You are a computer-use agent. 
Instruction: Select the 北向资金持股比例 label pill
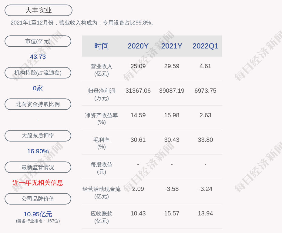coord(38,104)
